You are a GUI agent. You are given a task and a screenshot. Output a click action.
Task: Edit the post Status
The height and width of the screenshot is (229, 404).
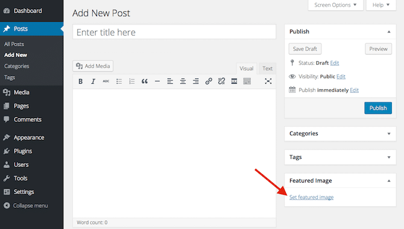(335, 63)
